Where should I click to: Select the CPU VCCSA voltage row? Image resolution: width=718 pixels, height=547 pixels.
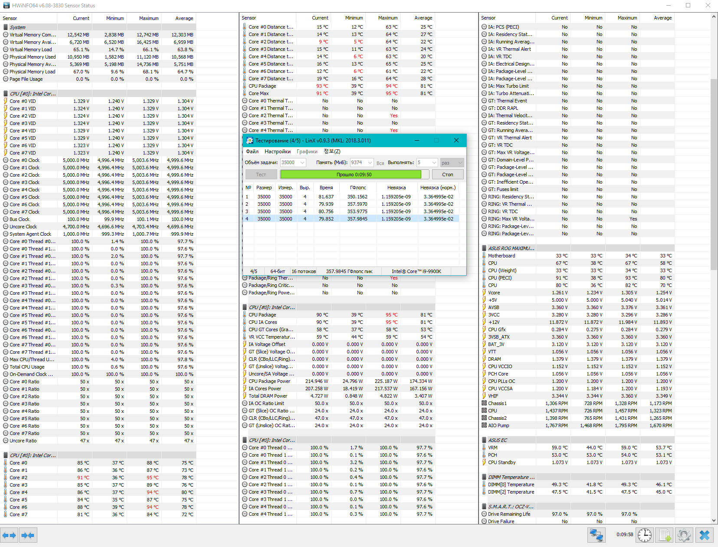tap(577, 389)
